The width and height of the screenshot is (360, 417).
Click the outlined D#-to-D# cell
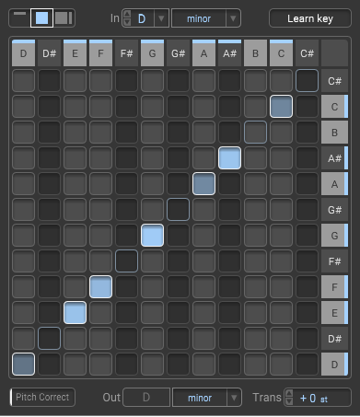pos(49,339)
